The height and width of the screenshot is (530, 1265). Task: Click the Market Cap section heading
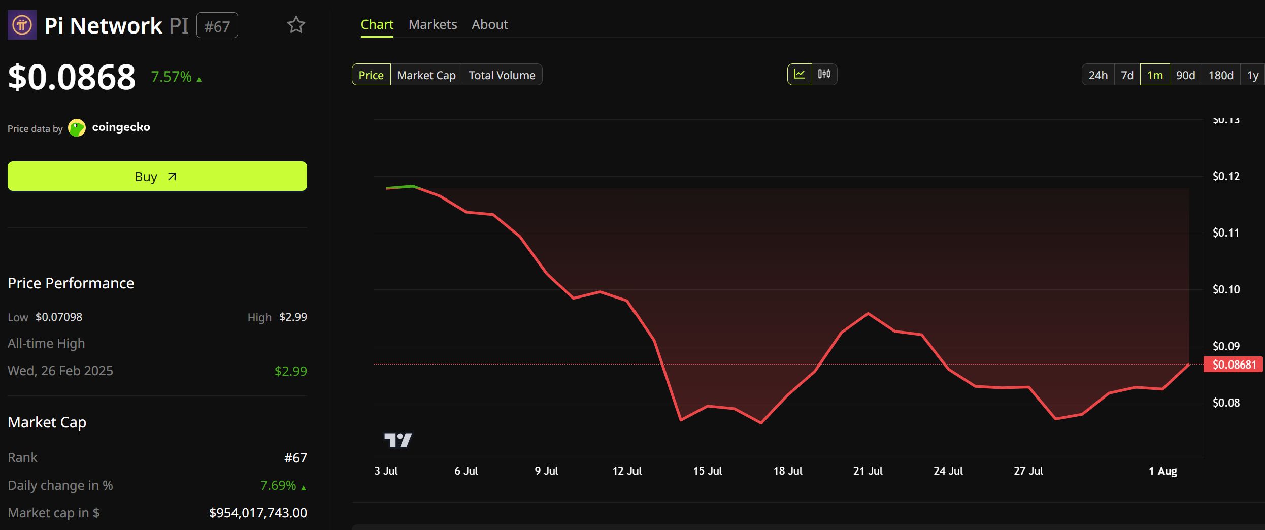(47, 422)
